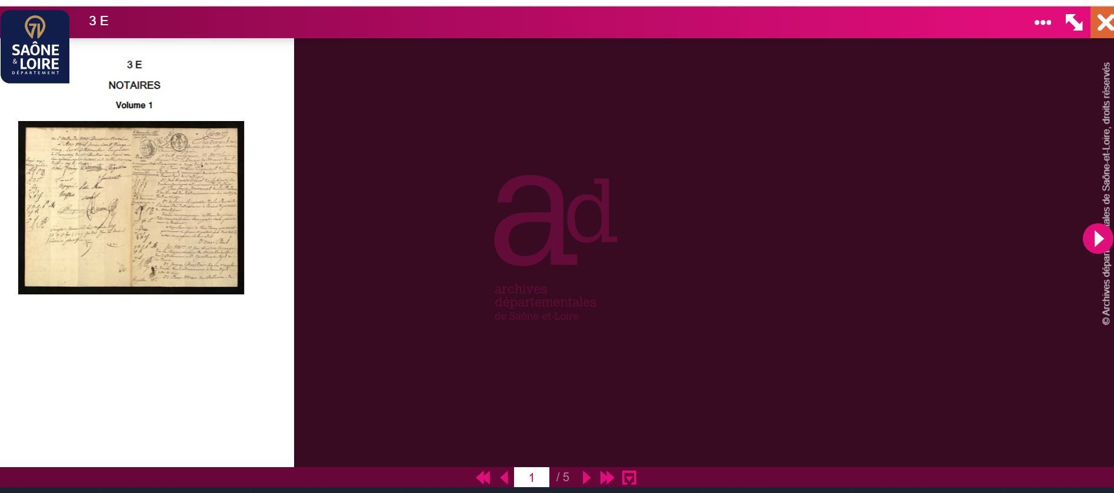
Task: Toggle fullscreen with the diagonal arrows icon
Action: click(1074, 22)
